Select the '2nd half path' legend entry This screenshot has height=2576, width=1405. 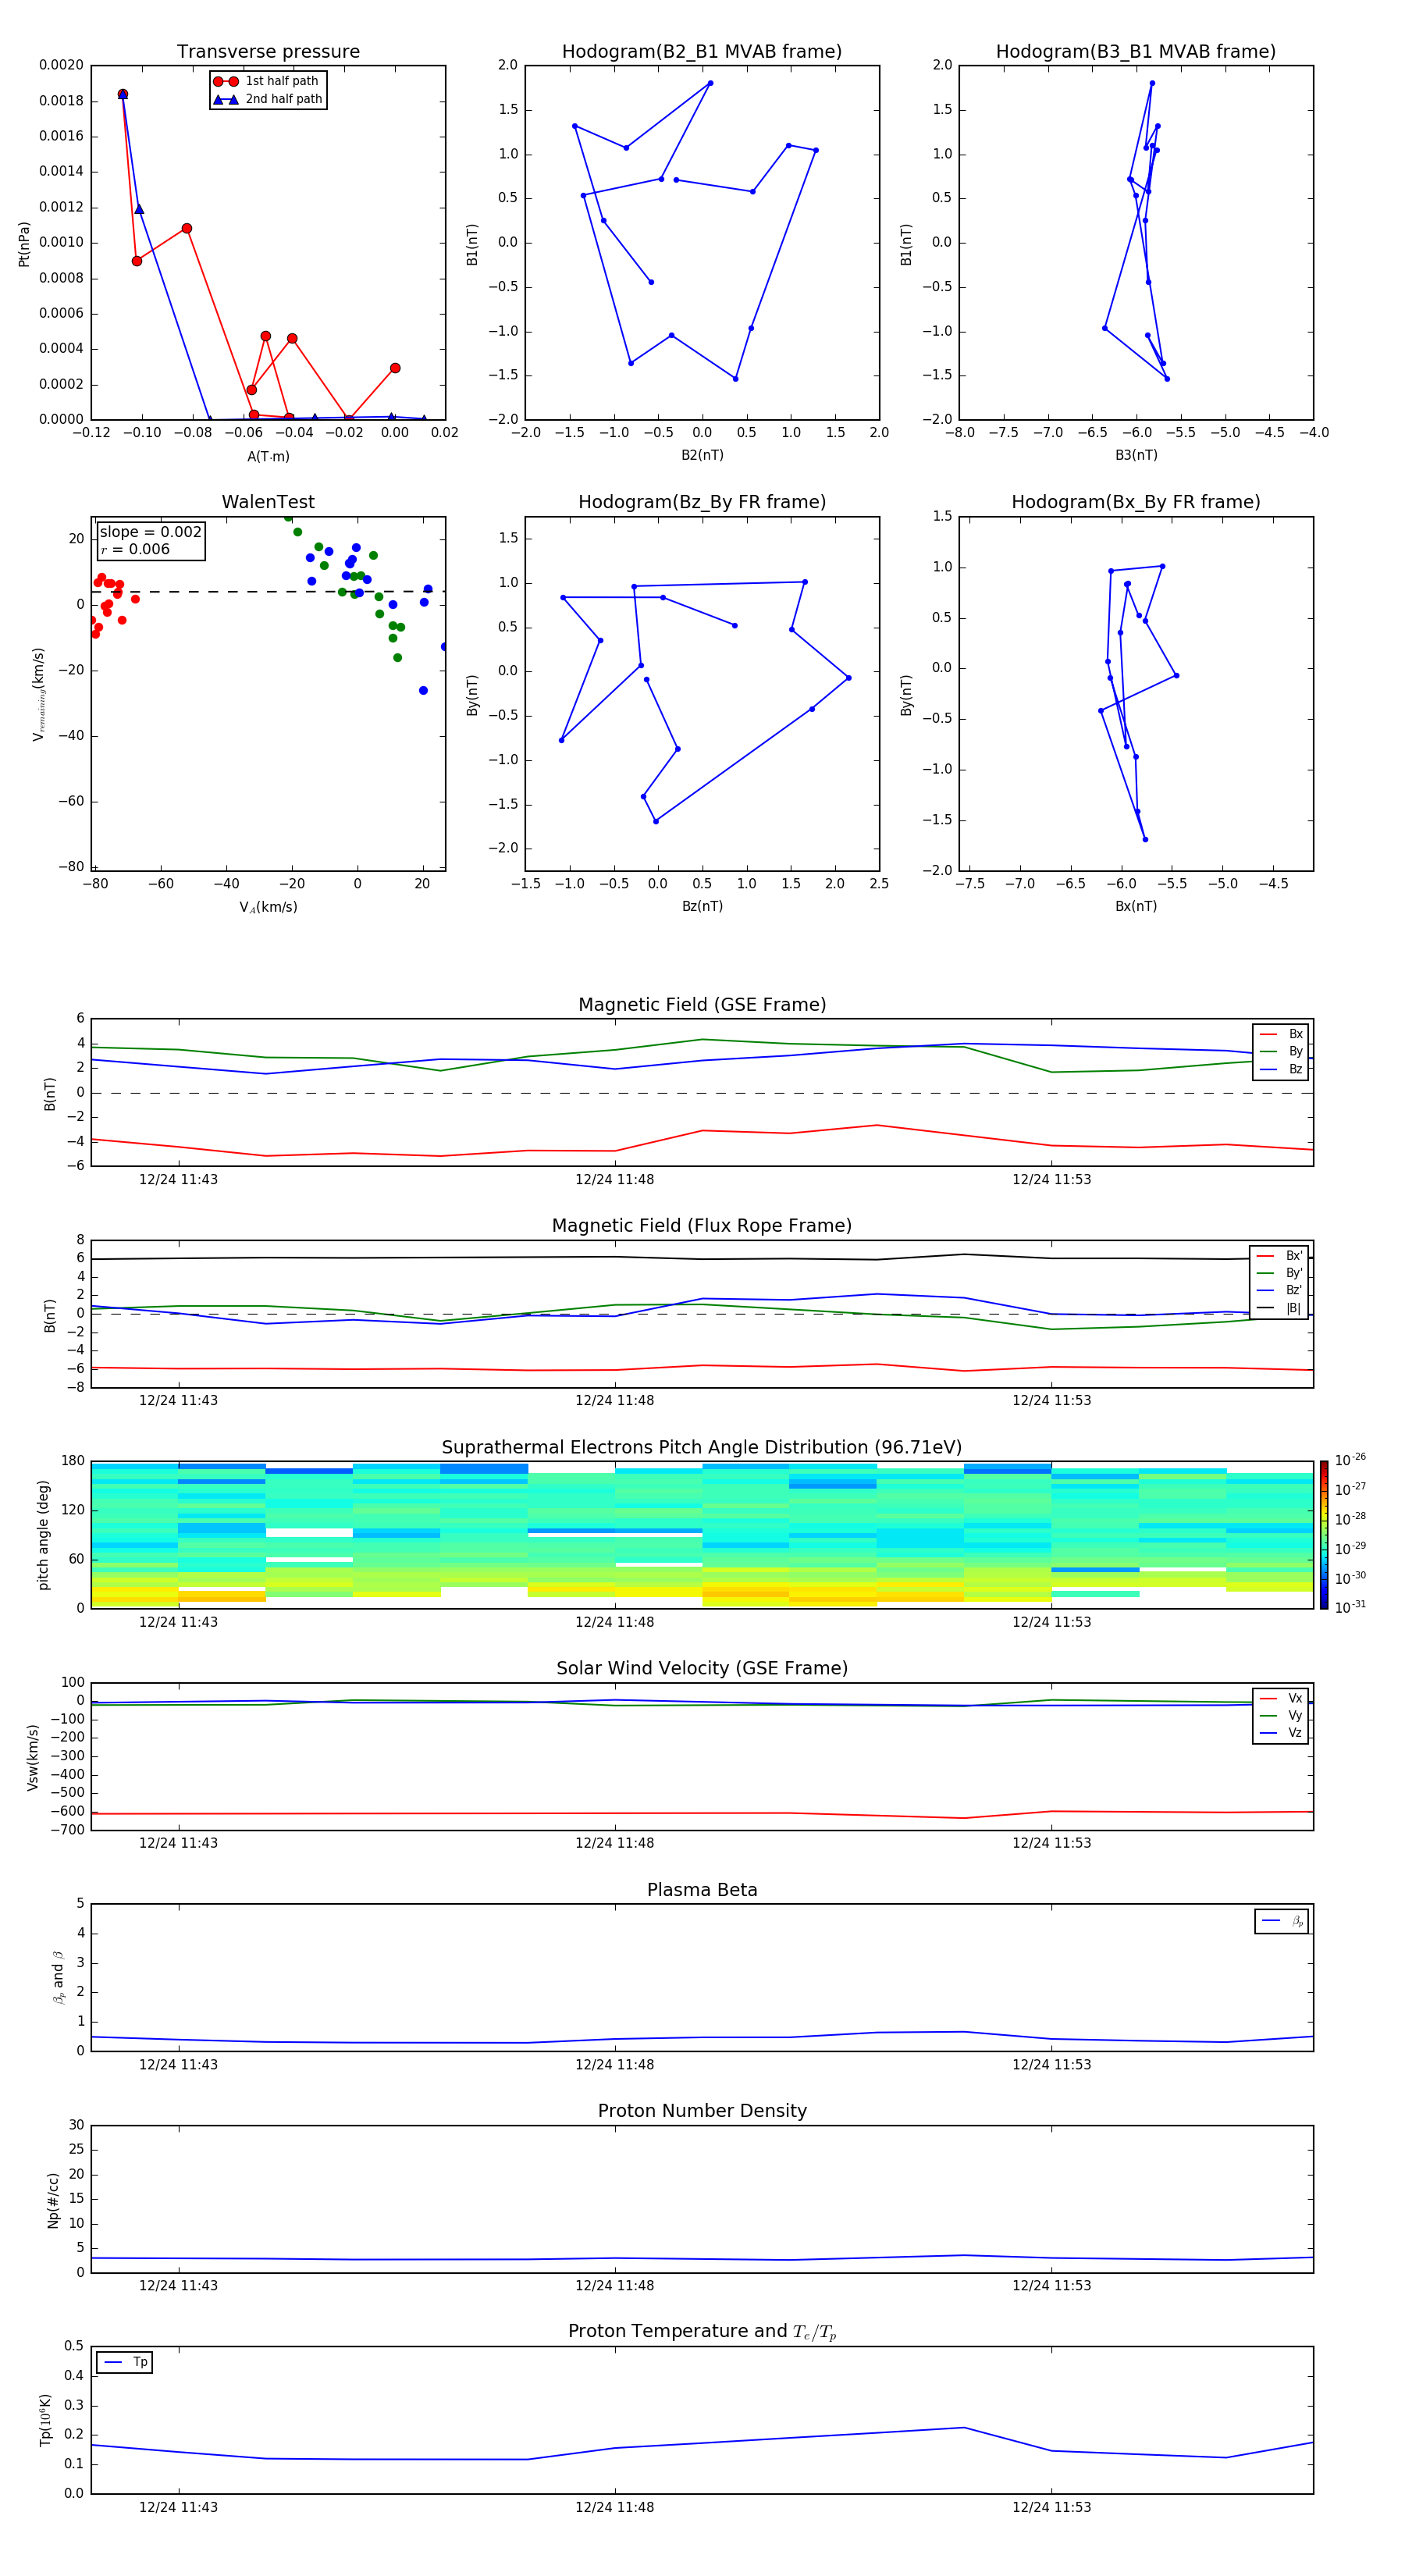pos(267,99)
